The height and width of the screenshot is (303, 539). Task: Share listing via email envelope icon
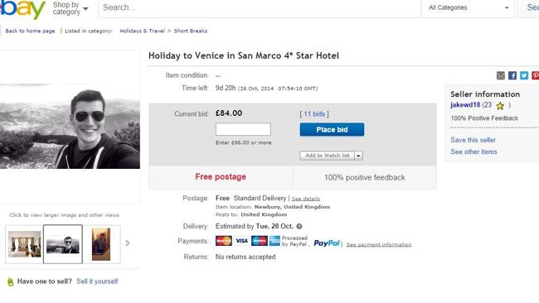click(501, 75)
